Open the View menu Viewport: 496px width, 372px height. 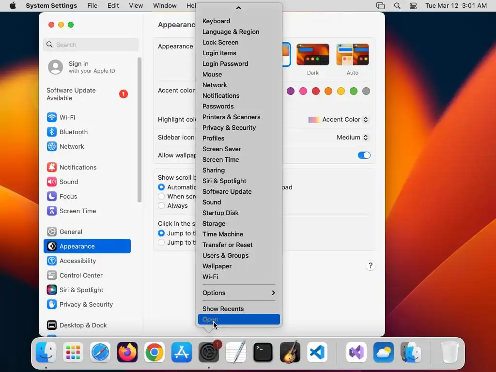click(136, 6)
